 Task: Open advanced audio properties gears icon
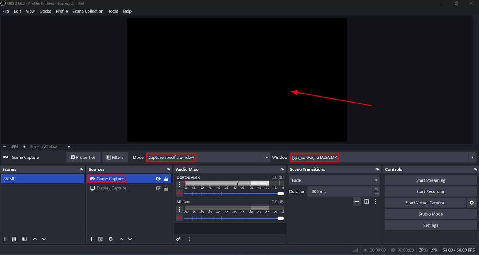coord(179,239)
